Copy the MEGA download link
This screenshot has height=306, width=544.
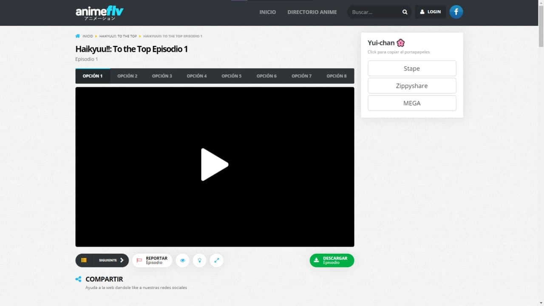pos(412,103)
